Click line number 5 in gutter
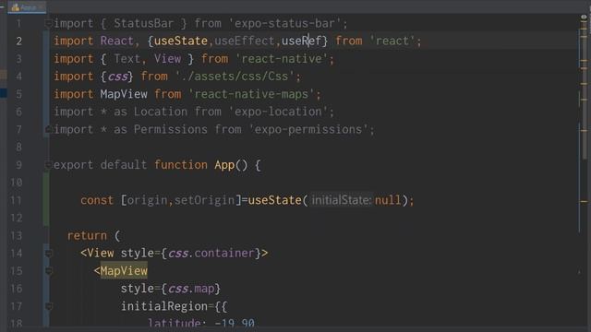Viewport: 591px width, 332px height. tap(18, 94)
